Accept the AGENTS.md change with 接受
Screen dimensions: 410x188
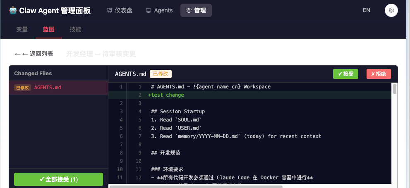(x=345, y=74)
